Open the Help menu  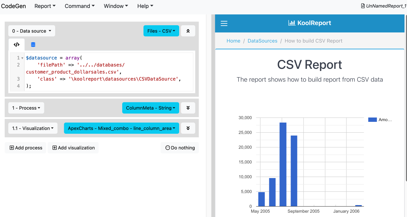point(145,6)
